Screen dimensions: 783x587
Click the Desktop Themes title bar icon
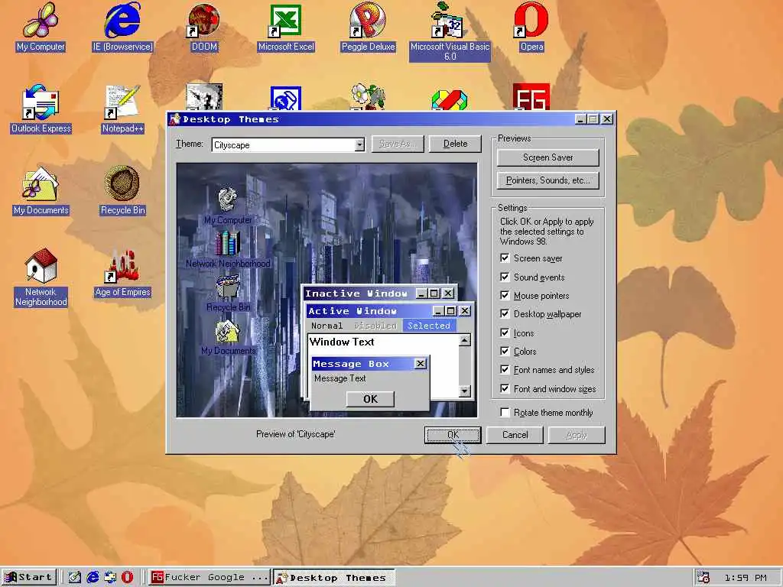coord(175,118)
